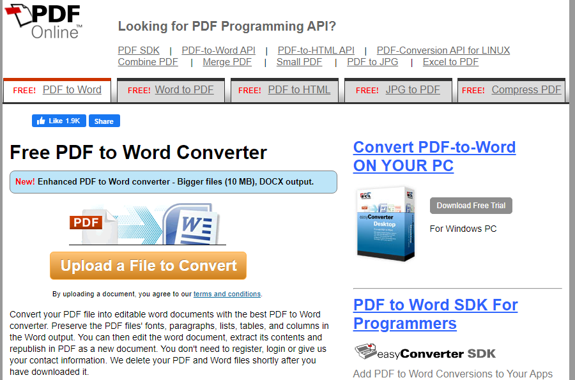Select the JPG to PDF tab
The width and height of the screenshot is (575, 380).
(413, 90)
